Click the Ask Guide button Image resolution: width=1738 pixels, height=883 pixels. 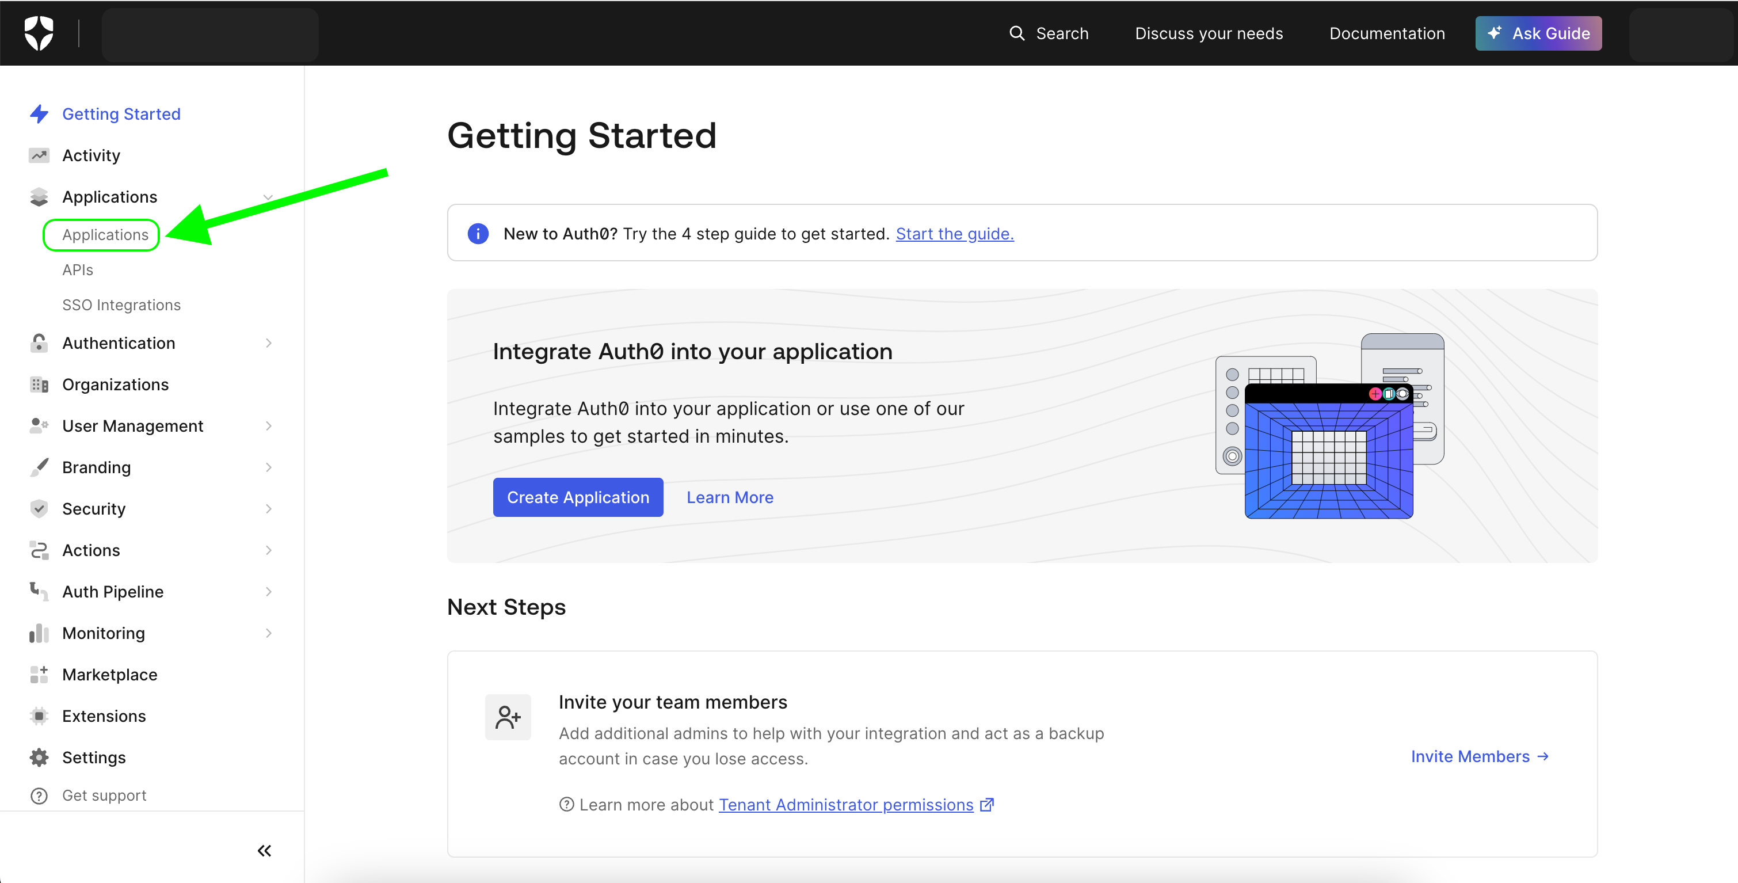pyautogui.click(x=1538, y=33)
